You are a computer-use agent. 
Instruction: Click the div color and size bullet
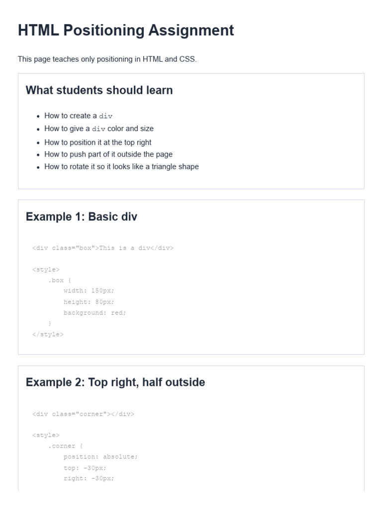tap(99, 129)
